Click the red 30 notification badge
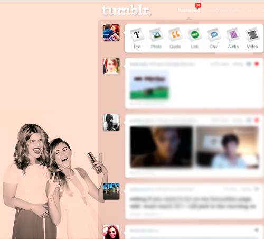 (198, 5)
